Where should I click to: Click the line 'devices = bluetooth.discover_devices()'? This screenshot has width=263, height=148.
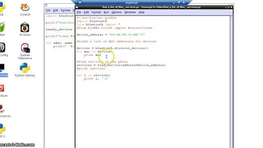pos(113,48)
